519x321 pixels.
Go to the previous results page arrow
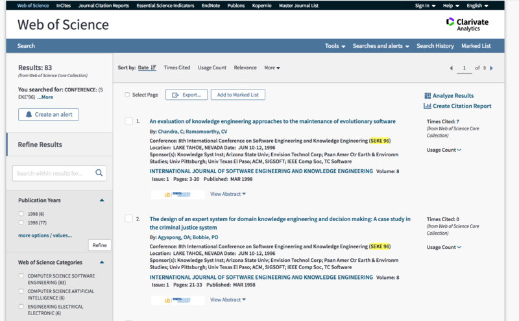tap(452, 68)
